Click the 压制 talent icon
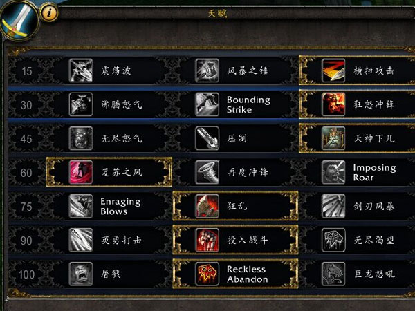 [x=207, y=138]
